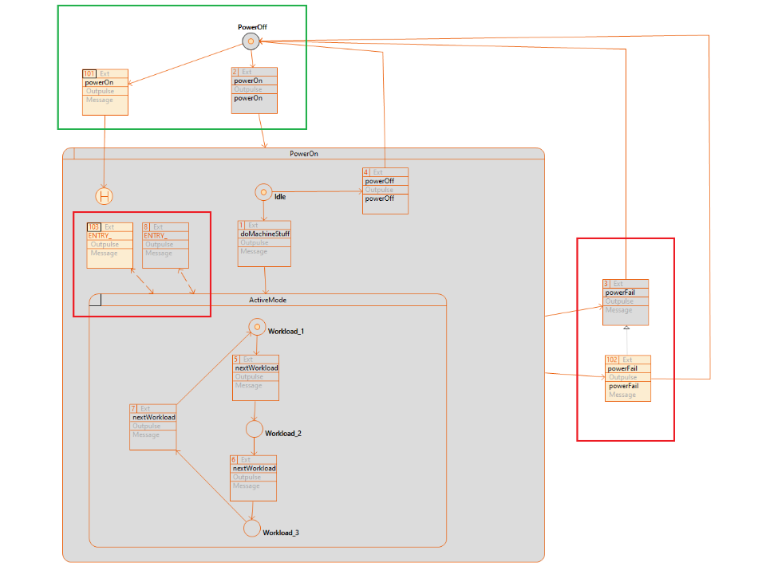Select transition 103 ENTRY_ box
The height and width of the screenshot is (574, 766).
(x=109, y=245)
